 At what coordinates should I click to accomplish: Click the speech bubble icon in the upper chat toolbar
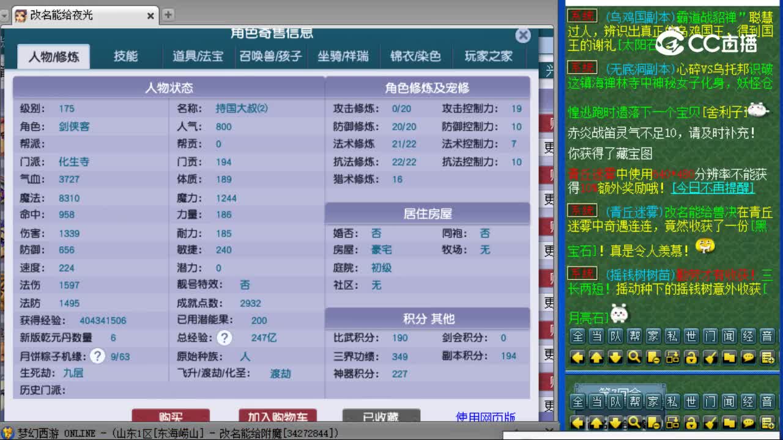point(748,358)
